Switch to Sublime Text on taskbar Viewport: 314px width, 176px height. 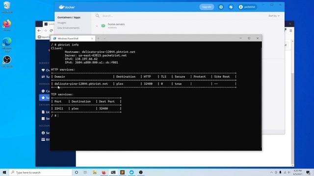point(122,173)
